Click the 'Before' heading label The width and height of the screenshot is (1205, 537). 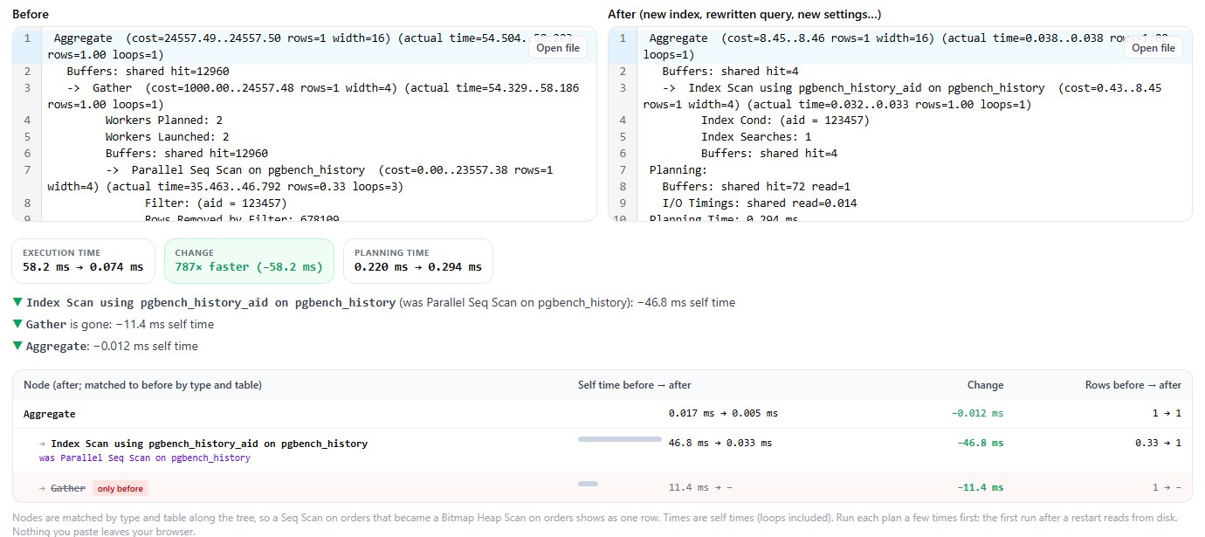pos(31,14)
